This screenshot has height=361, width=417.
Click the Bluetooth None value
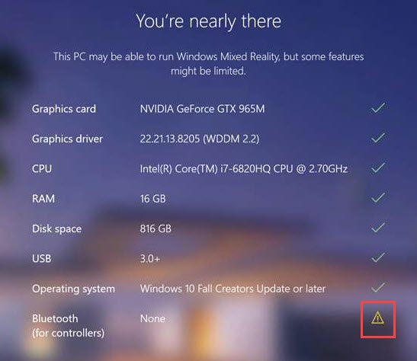(152, 318)
